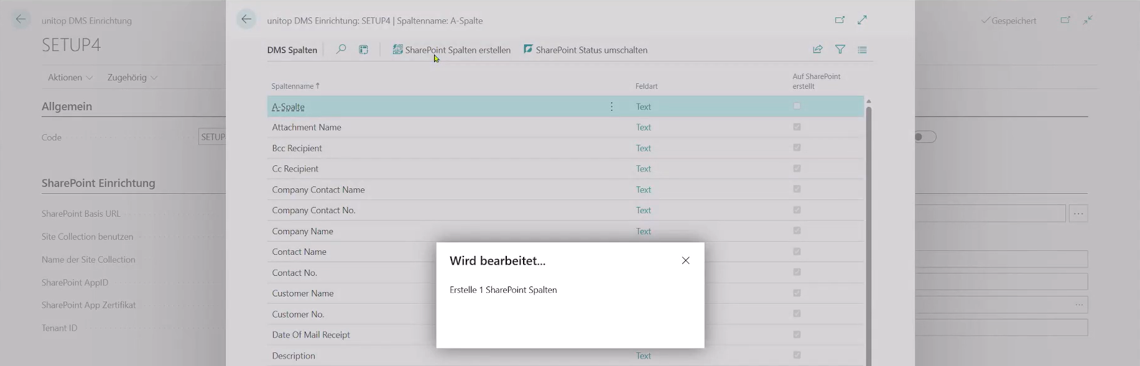Toggle the checkbox in the Cc Recipient row
Image resolution: width=1140 pixels, height=366 pixels.
(797, 168)
